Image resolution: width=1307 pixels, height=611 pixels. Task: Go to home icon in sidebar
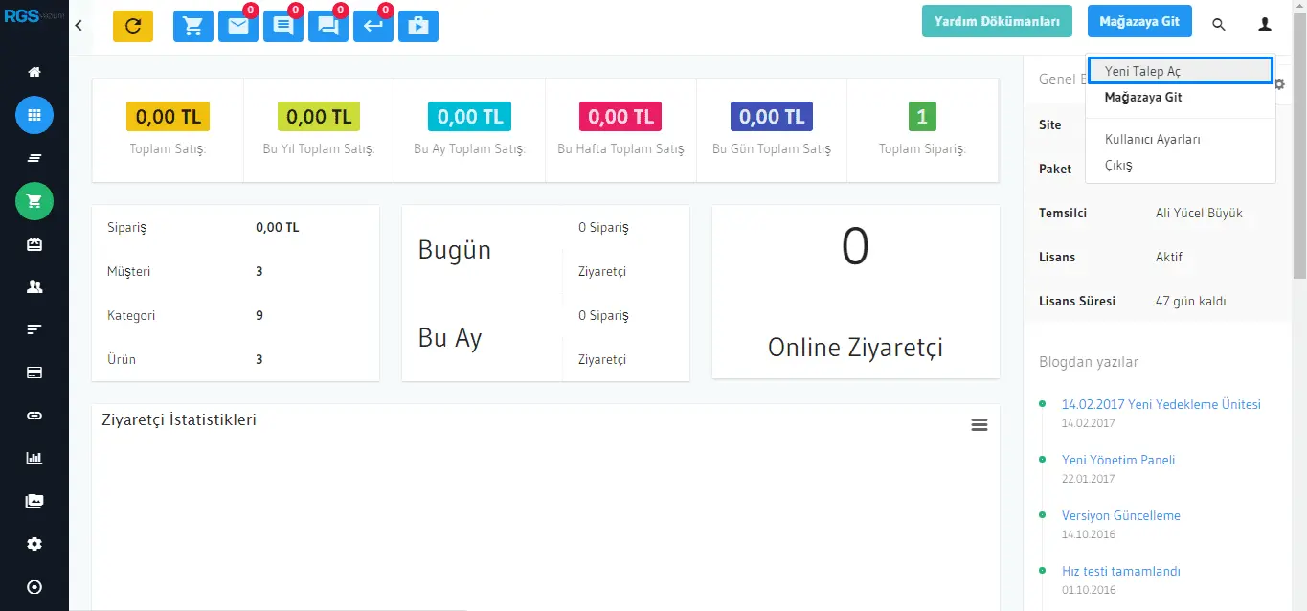(x=34, y=72)
